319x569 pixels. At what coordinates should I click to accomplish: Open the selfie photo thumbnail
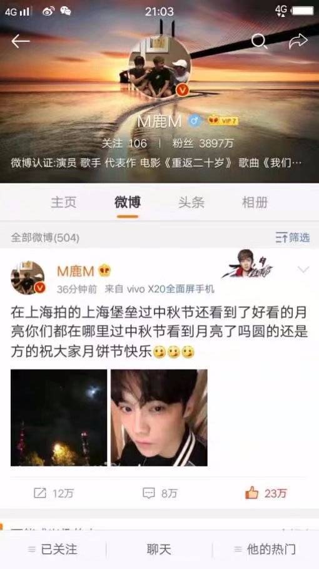(159, 418)
